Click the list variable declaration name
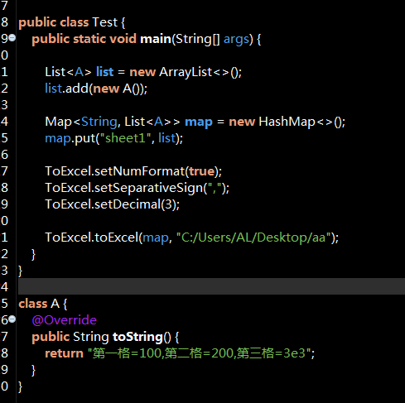This screenshot has height=403, width=405. 104,72
